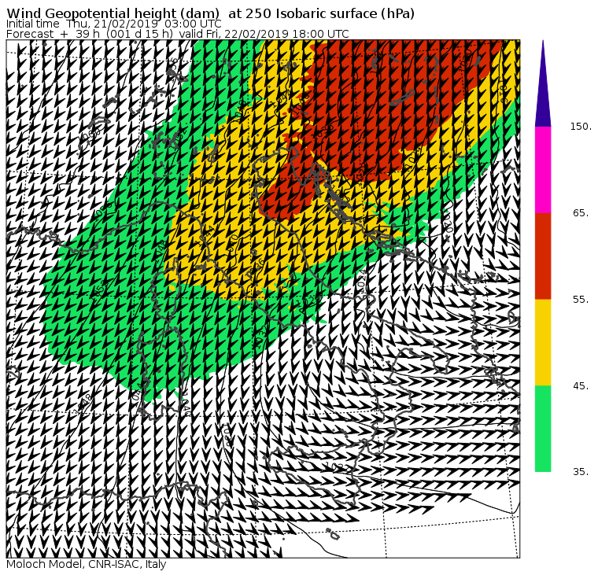This screenshot has height=575, width=598.
Task: Click the 'Forecast + 39 h' text
Action: tap(53, 34)
